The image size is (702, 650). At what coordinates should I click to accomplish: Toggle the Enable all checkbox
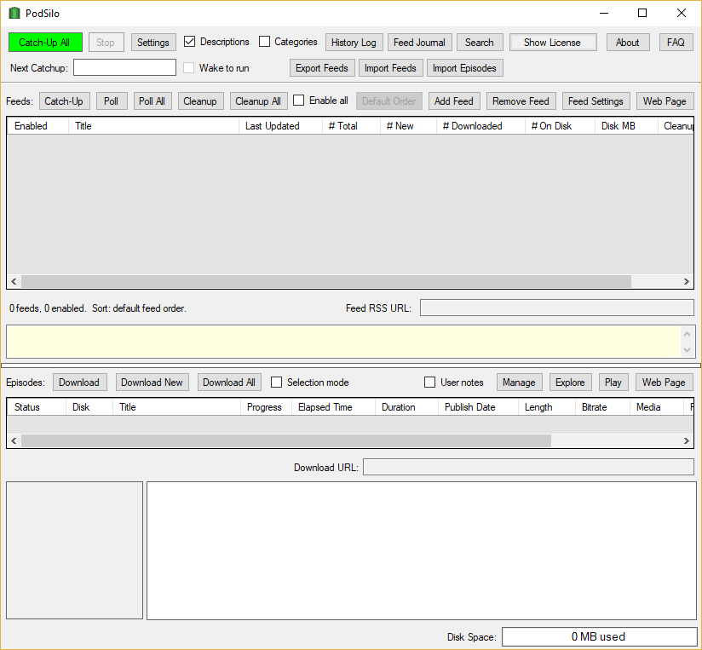pos(299,101)
